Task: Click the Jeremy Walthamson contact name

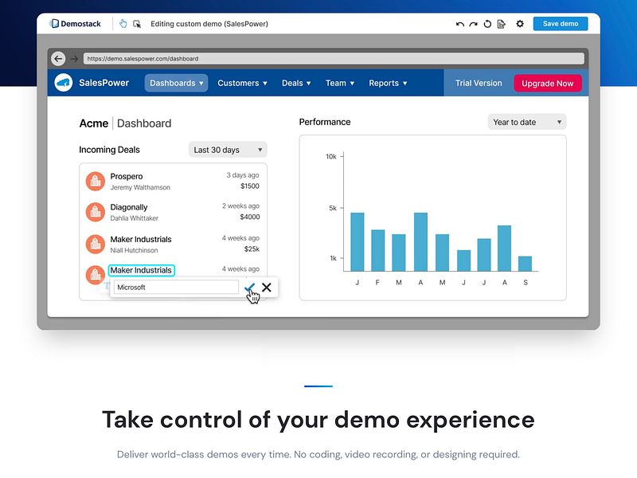Action: tap(140, 187)
